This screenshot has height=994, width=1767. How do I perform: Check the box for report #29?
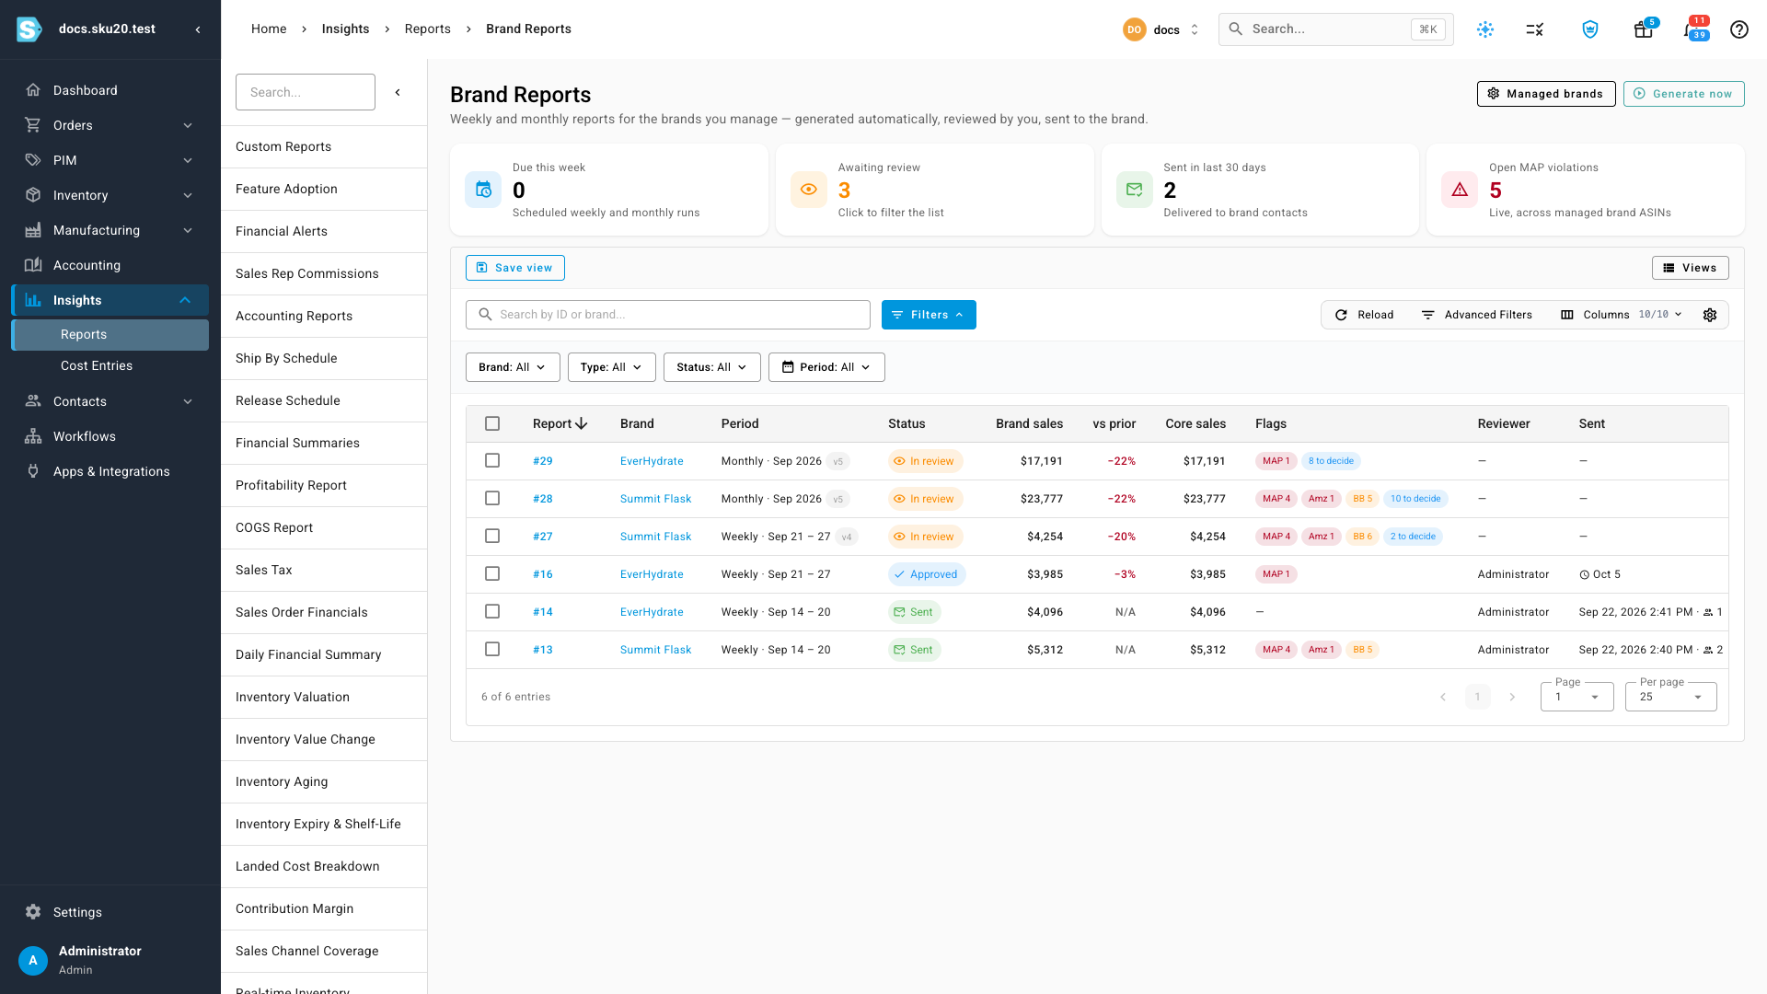coord(492,461)
